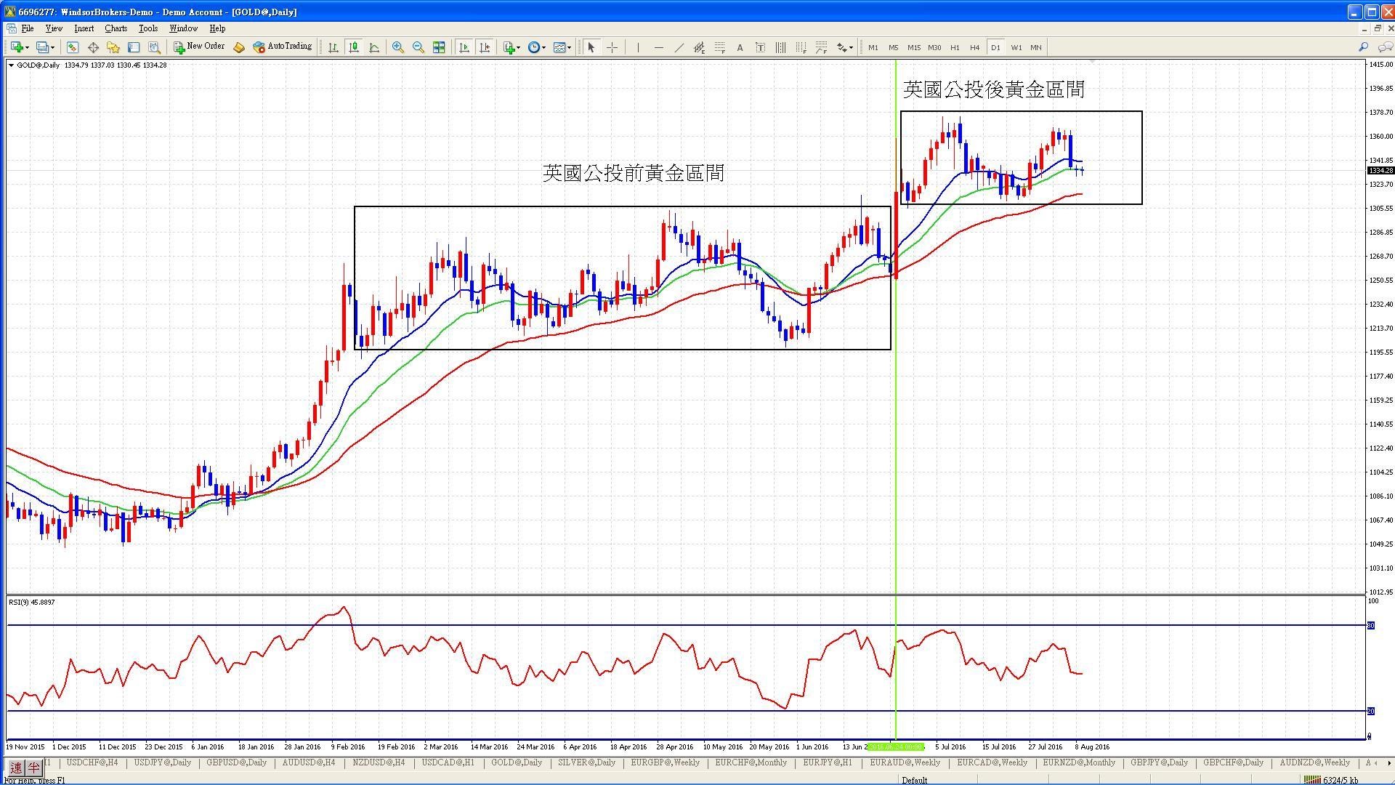1395x785 pixels.
Task: Draw a trendline with the diagonal line tool
Action: click(679, 47)
